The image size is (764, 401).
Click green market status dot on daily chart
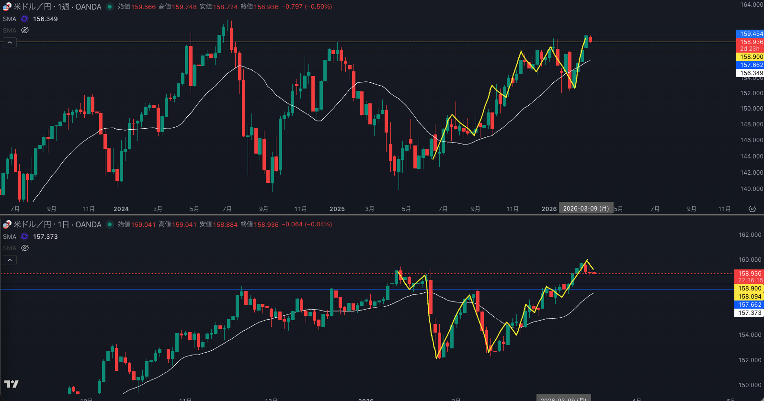[x=110, y=224]
